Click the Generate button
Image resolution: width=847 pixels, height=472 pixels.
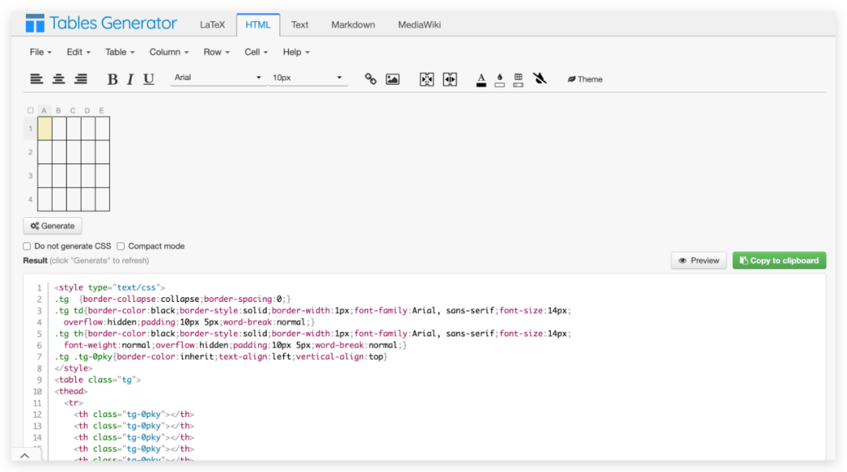[52, 225]
